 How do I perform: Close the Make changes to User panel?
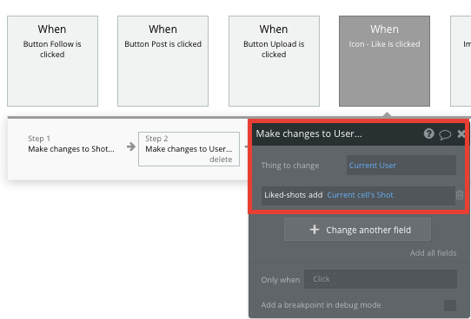461,133
